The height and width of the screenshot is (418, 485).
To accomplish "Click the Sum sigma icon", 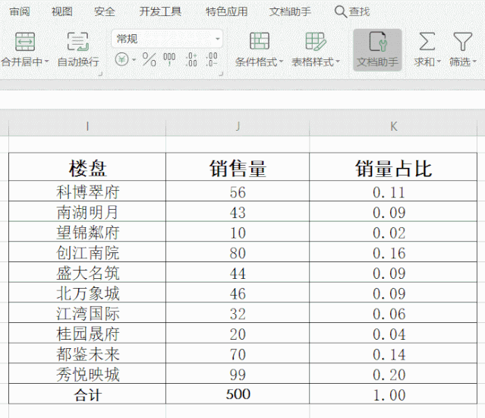I will (x=427, y=41).
